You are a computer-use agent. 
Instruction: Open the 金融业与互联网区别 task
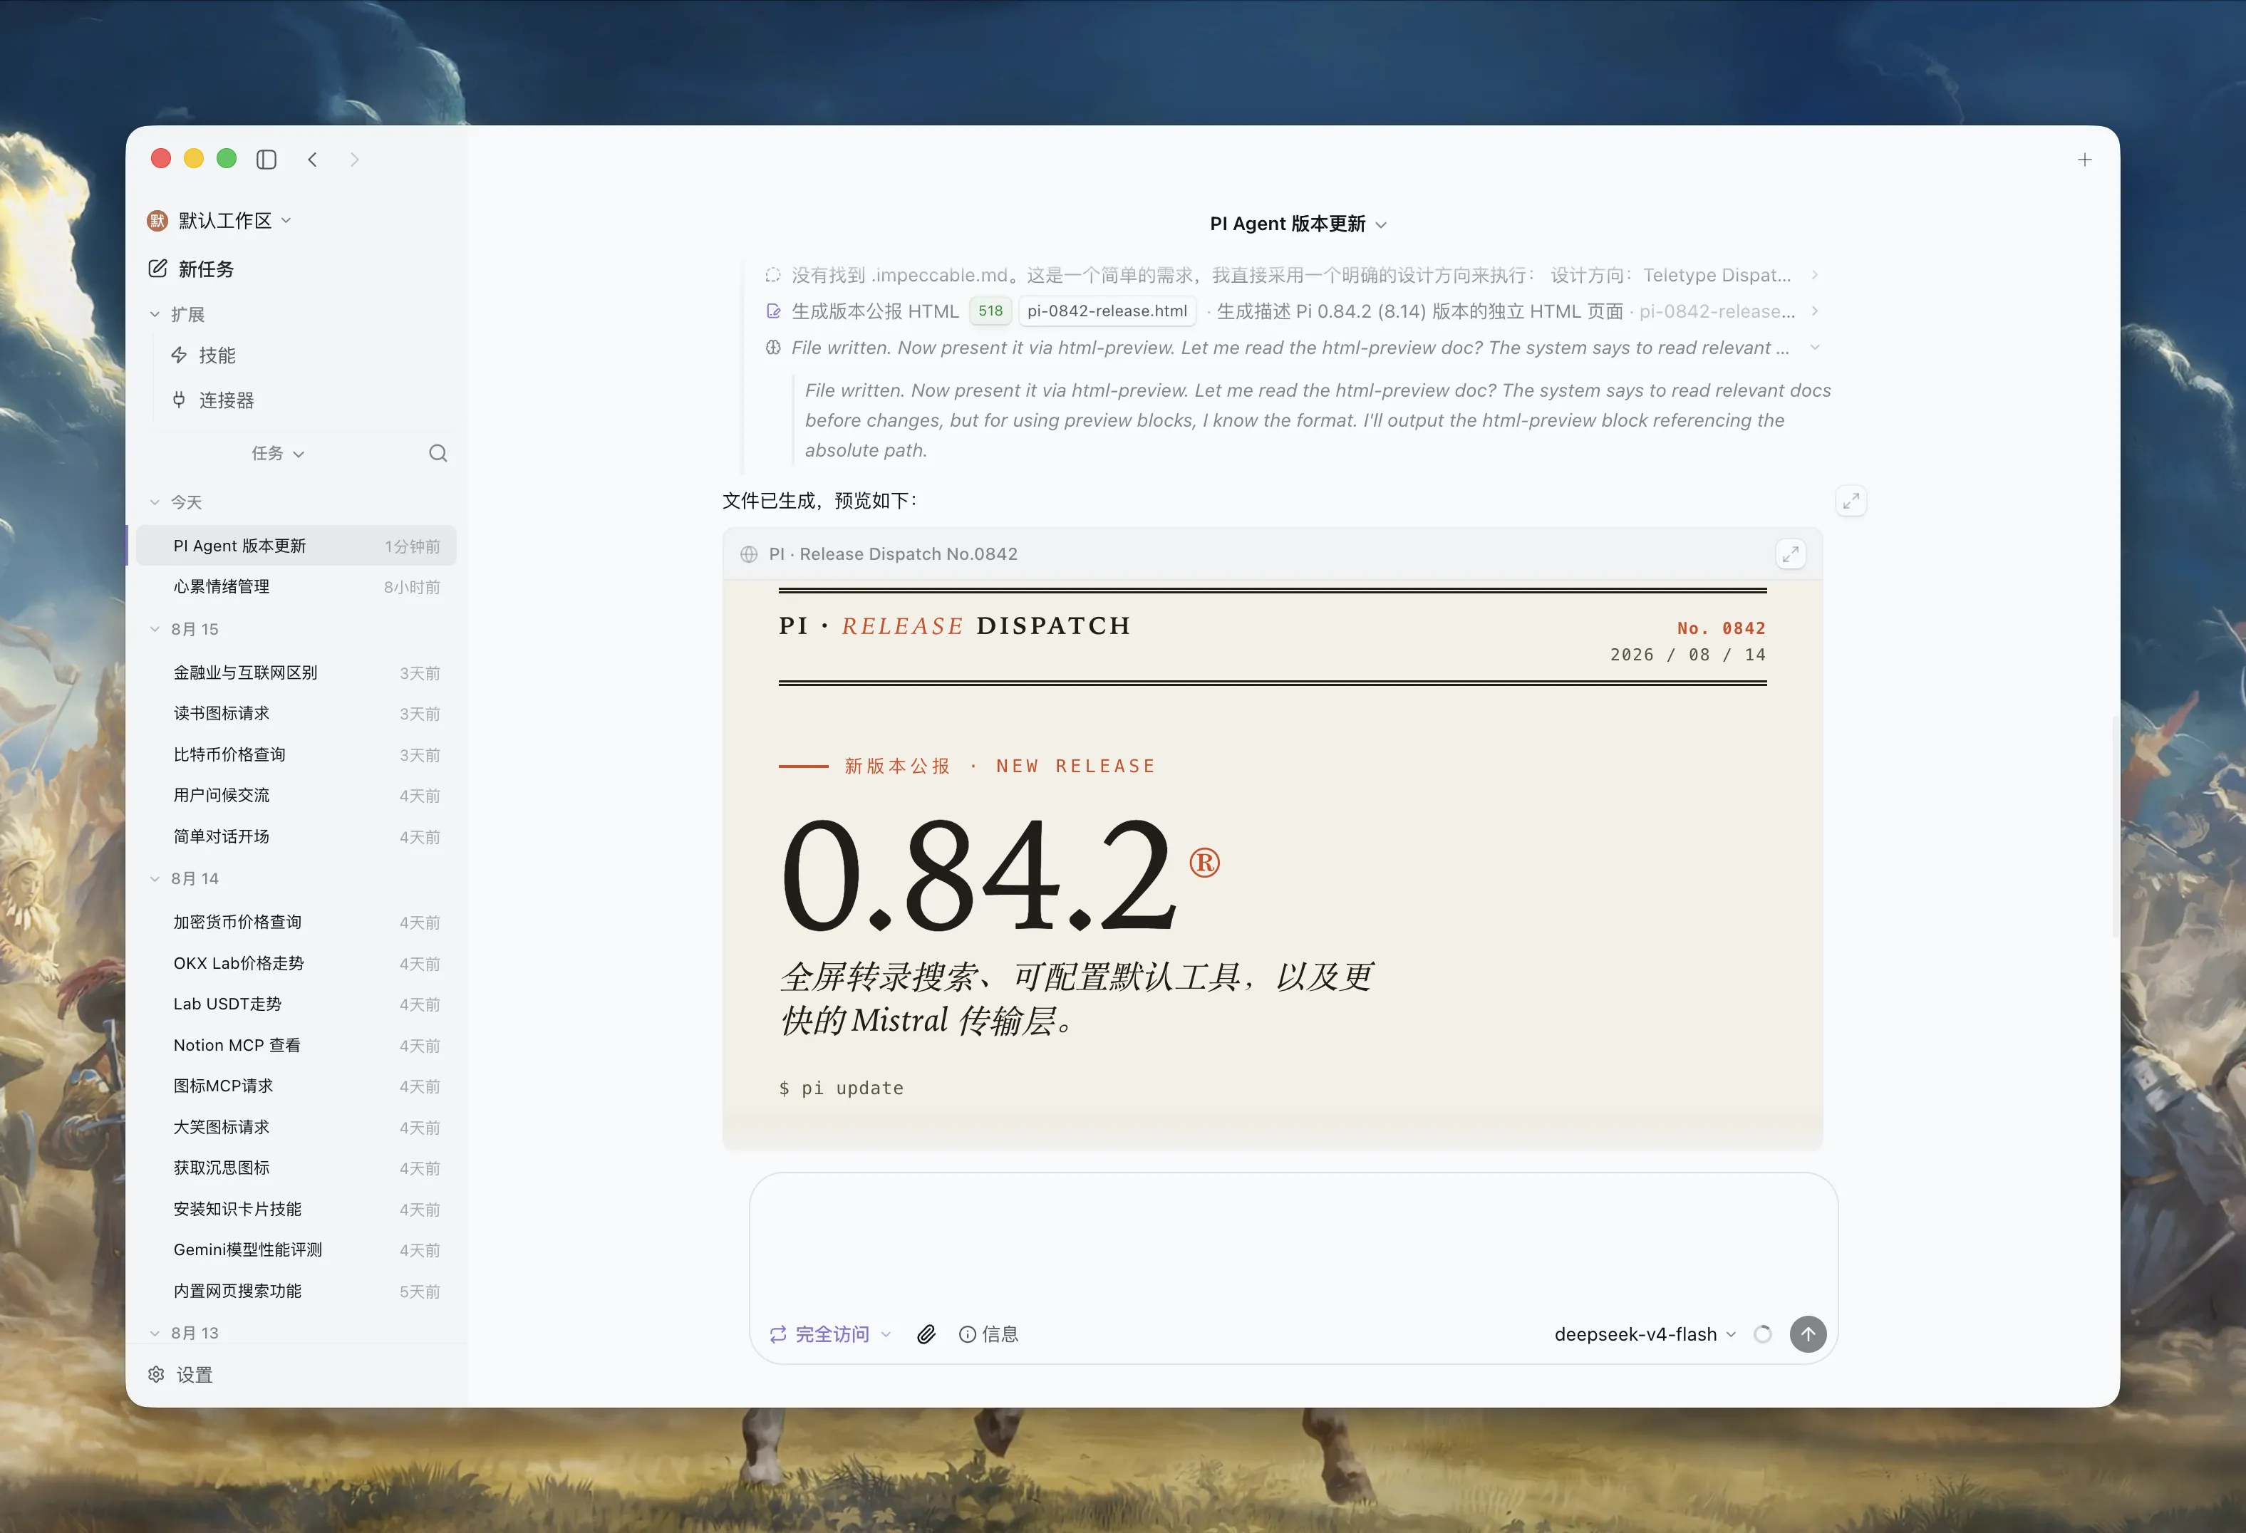[296, 672]
